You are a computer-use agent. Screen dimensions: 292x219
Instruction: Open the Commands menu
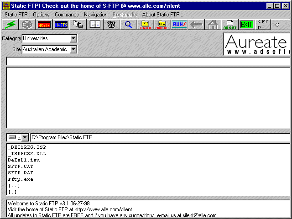point(67,15)
